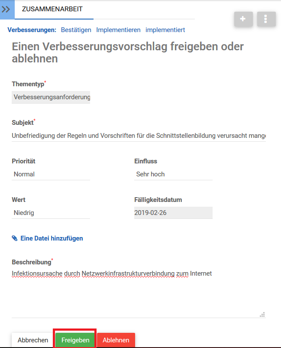Click Eine Datei hinzufügen link
The width and height of the screenshot is (281, 348).
pos(52,238)
